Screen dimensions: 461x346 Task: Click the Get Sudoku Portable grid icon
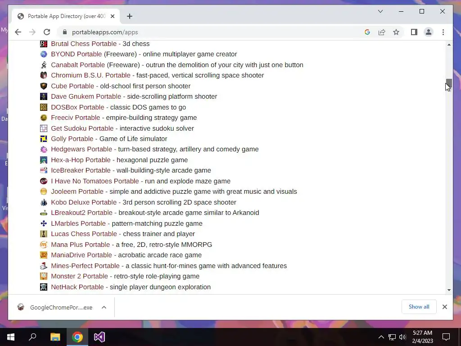point(44,128)
